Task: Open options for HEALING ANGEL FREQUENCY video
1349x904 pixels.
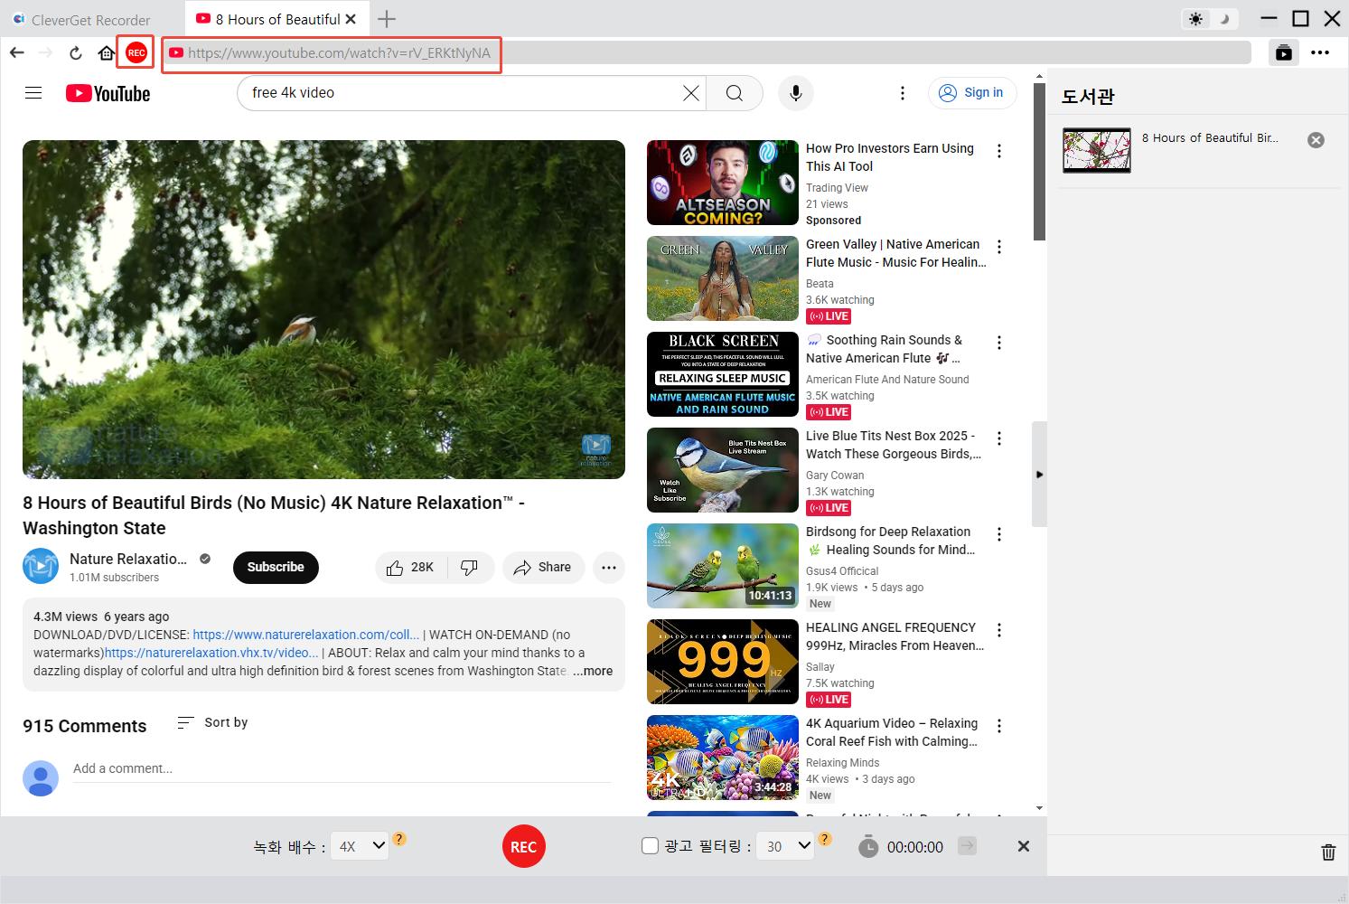Action: 999,630
